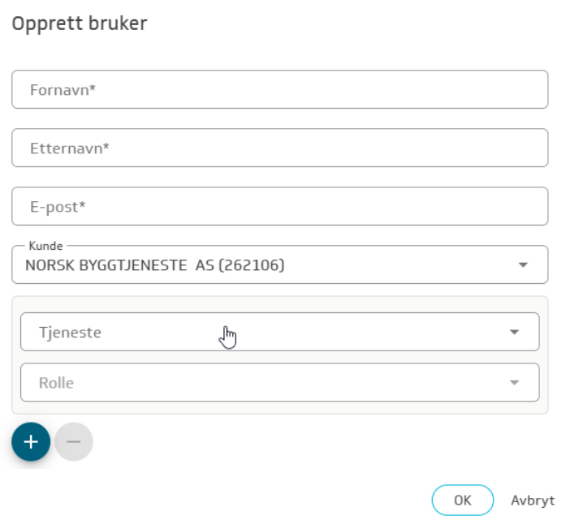Screen dimensions: 566x520
Task: Confirm with the OK button
Action: coord(462,501)
